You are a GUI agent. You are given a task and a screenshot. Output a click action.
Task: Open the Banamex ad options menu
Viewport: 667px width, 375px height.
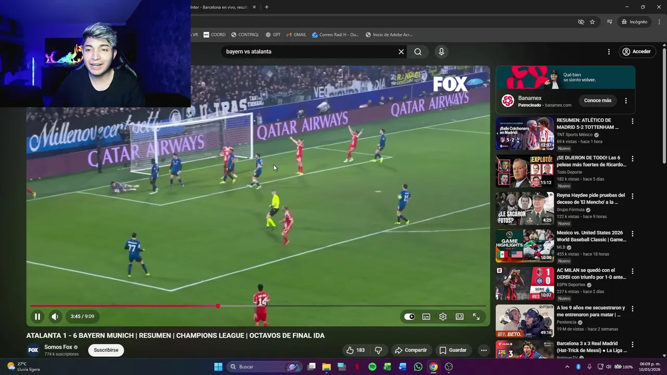(x=626, y=101)
